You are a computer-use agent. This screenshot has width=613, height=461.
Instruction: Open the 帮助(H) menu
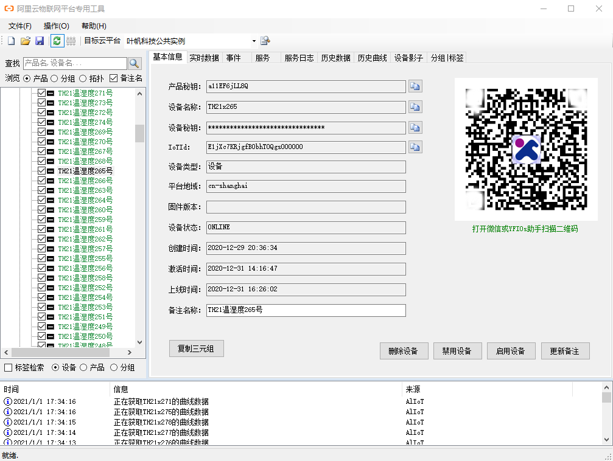[94, 26]
